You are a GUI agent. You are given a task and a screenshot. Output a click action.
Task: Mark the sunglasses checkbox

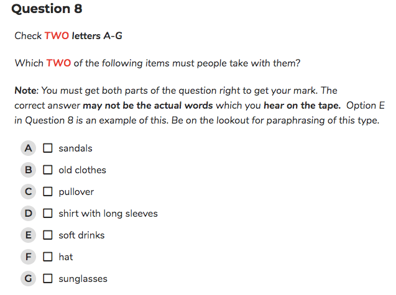tap(47, 279)
